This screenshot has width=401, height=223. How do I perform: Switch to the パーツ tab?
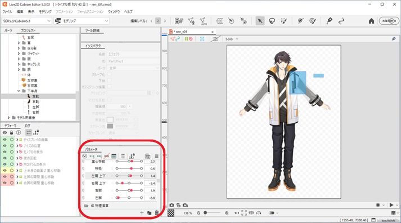(x=8, y=30)
